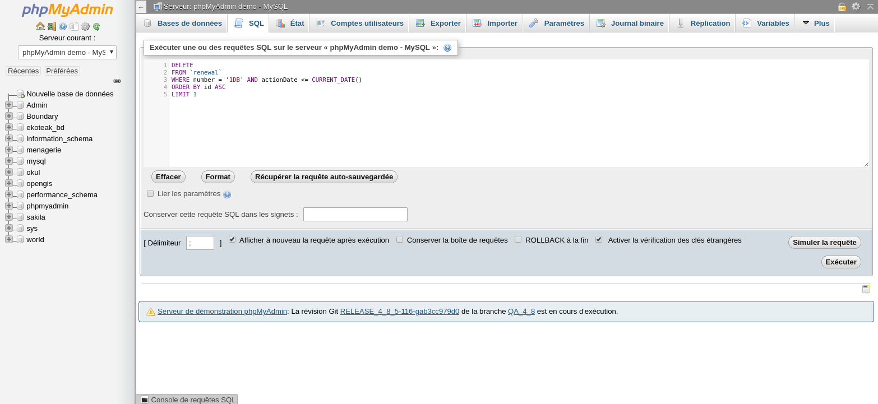Open the phpMyAdmin settings gear above the server list

click(85, 26)
